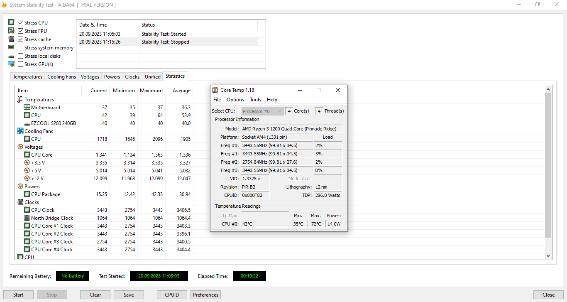Click the Voltages lightning icon
Viewport: 567px width, 302px height.
pyautogui.click(x=20, y=147)
